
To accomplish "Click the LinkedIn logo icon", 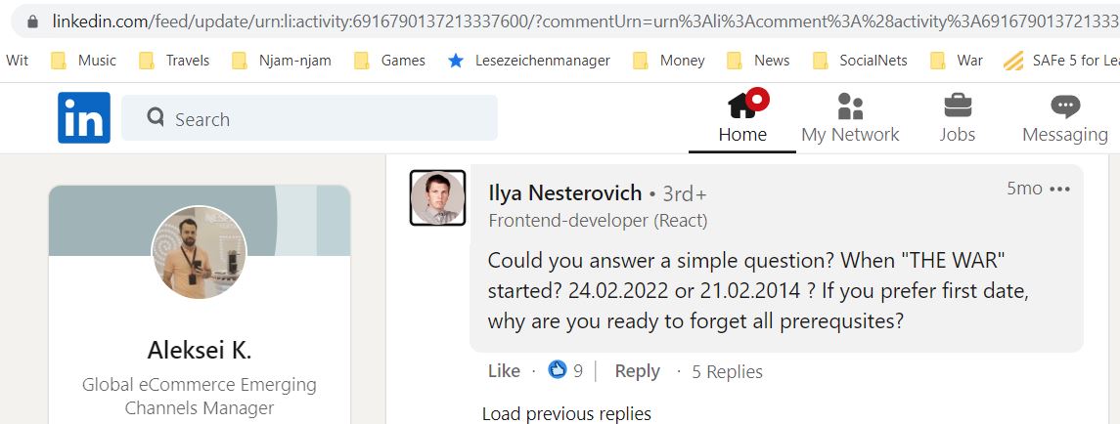I will [83, 118].
